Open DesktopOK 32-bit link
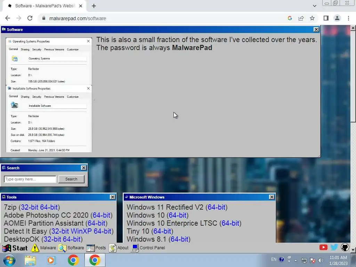 (x=52, y=239)
